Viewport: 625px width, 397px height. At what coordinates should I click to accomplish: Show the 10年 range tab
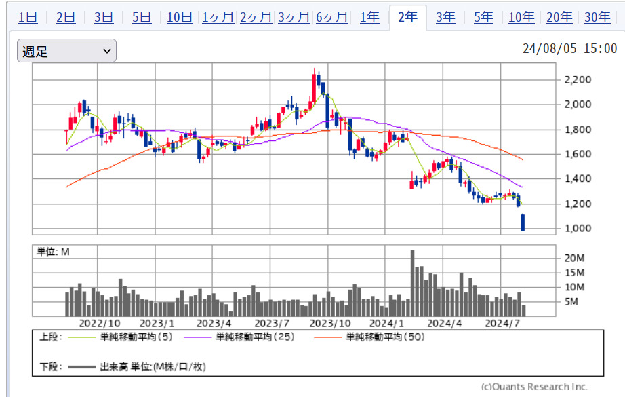tap(521, 18)
